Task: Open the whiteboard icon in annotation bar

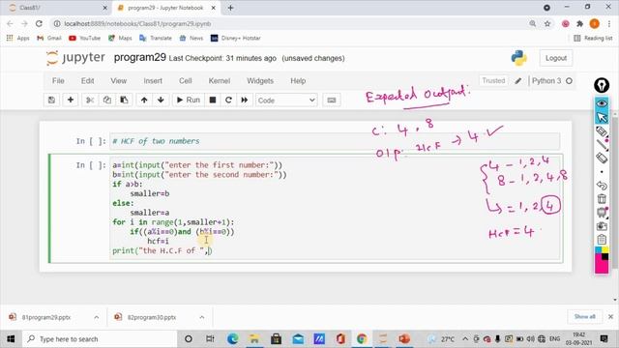Action: [x=602, y=213]
